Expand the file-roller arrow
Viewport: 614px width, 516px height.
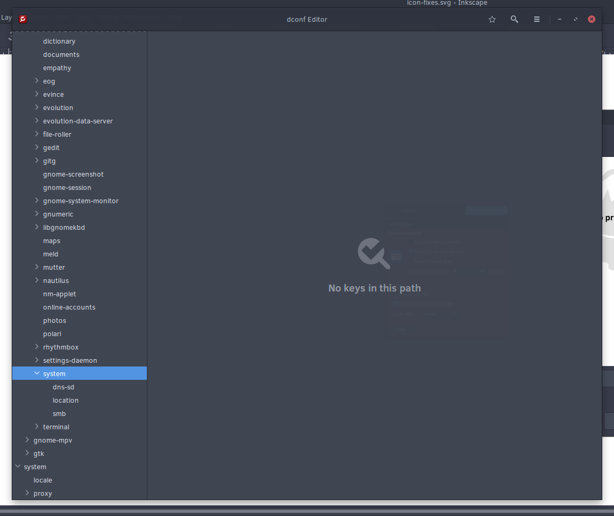tap(37, 134)
